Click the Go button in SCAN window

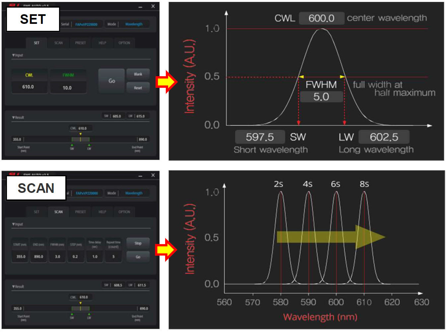pyautogui.click(x=138, y=257)
